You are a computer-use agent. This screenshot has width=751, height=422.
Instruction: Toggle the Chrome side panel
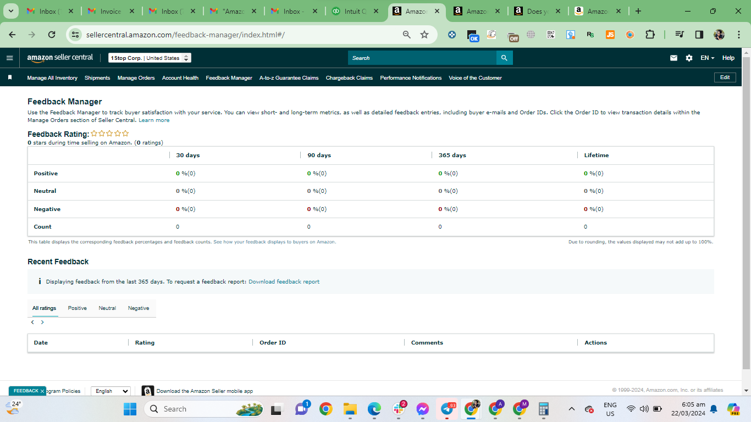tap(699, 35)
